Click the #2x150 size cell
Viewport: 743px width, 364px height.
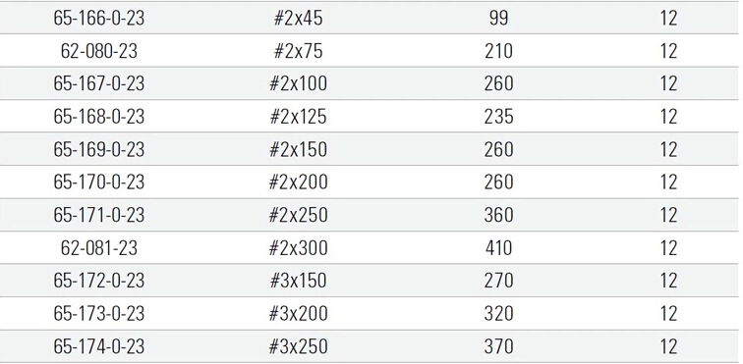click(298, 149)
